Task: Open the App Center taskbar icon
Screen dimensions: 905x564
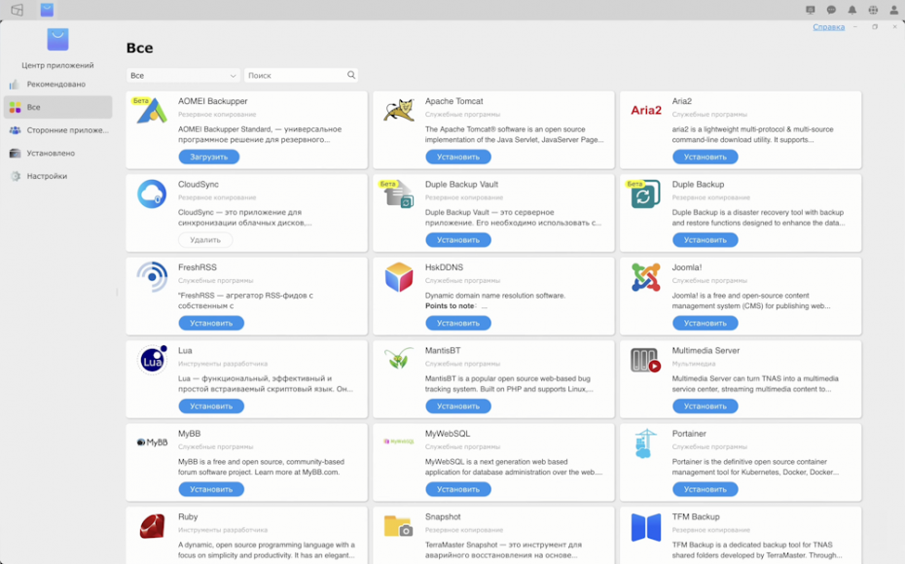Action: click(x=47, y=10)
